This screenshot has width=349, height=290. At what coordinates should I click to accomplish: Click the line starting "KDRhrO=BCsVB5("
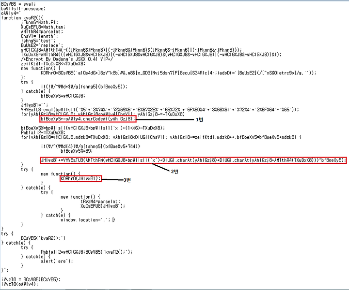coord(178,73)
